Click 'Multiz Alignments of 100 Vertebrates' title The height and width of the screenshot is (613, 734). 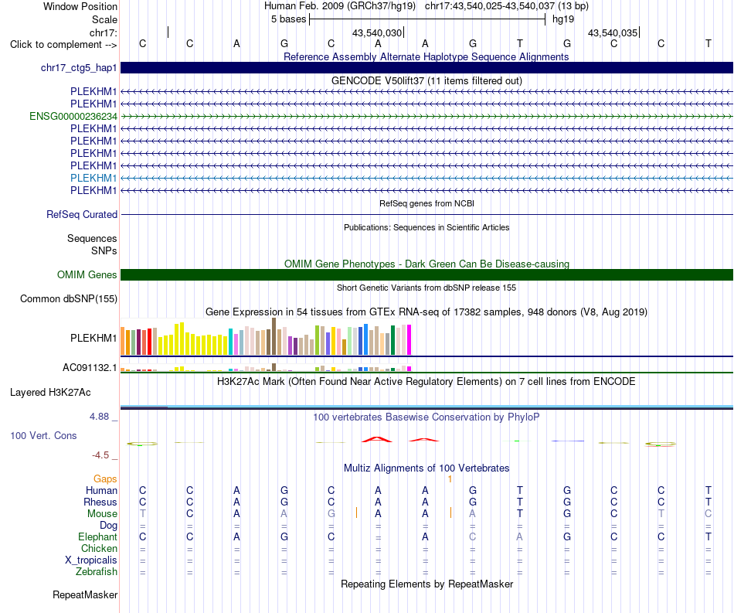pos(426,468)
